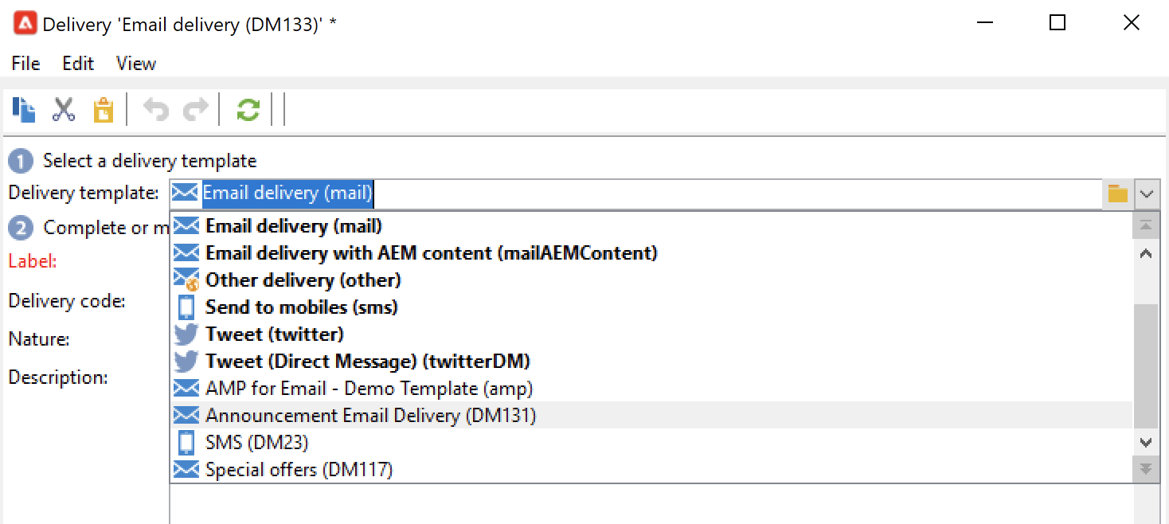
Task: Select Send to mobiles (sms) option
Action: (301, 307)
